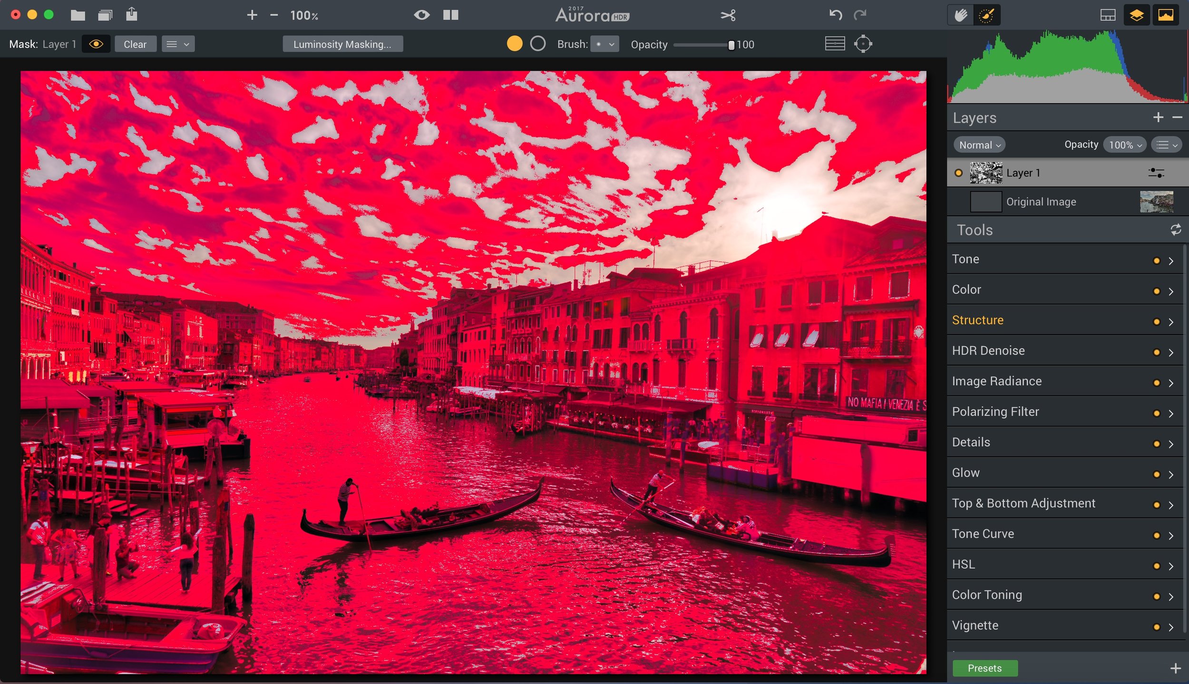Open Luminosity Masking dialog
Viewport: 1189px width, 684px height.
point(342,44)
